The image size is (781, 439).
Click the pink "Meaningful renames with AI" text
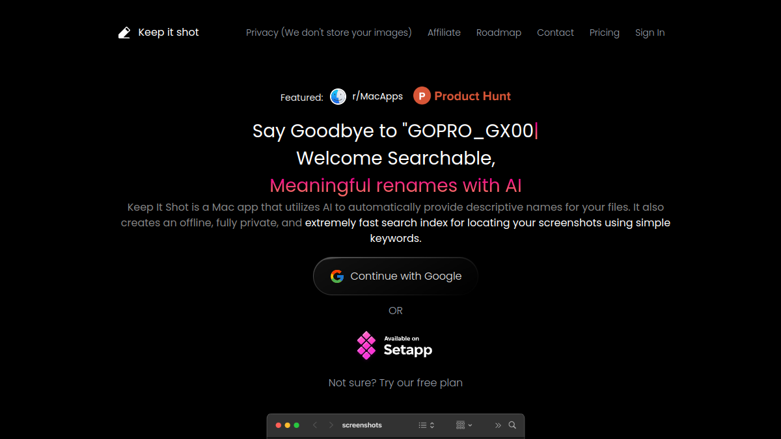coord(396,186)
